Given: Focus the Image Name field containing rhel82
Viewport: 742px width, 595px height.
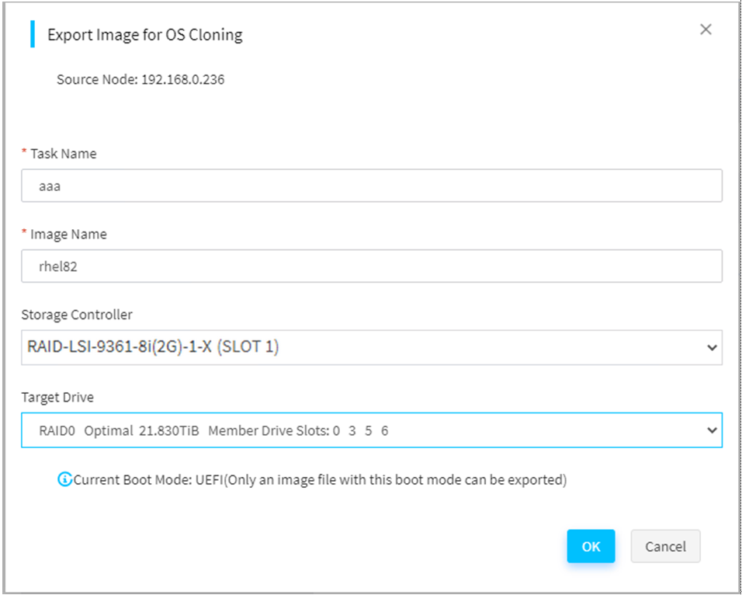Looking at the screenshot, I should pyautogui.click(x=372, y=266).
